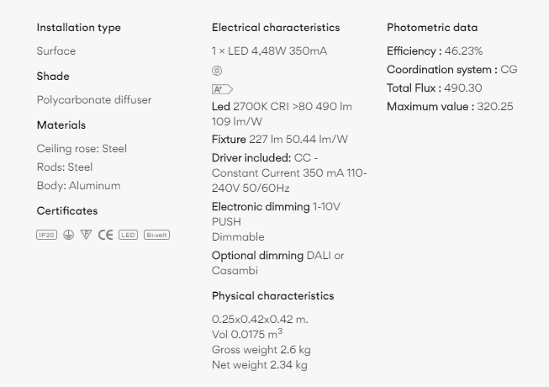Screen dimensions: 549x387
Task: Click the Physical characteristics heading
Action: coord(273,296)
